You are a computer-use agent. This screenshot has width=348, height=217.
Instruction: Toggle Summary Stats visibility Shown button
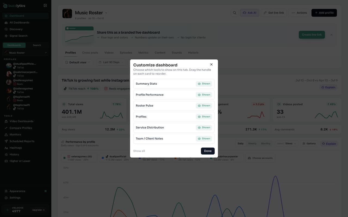pyautogui.click(x=204, y=84)
